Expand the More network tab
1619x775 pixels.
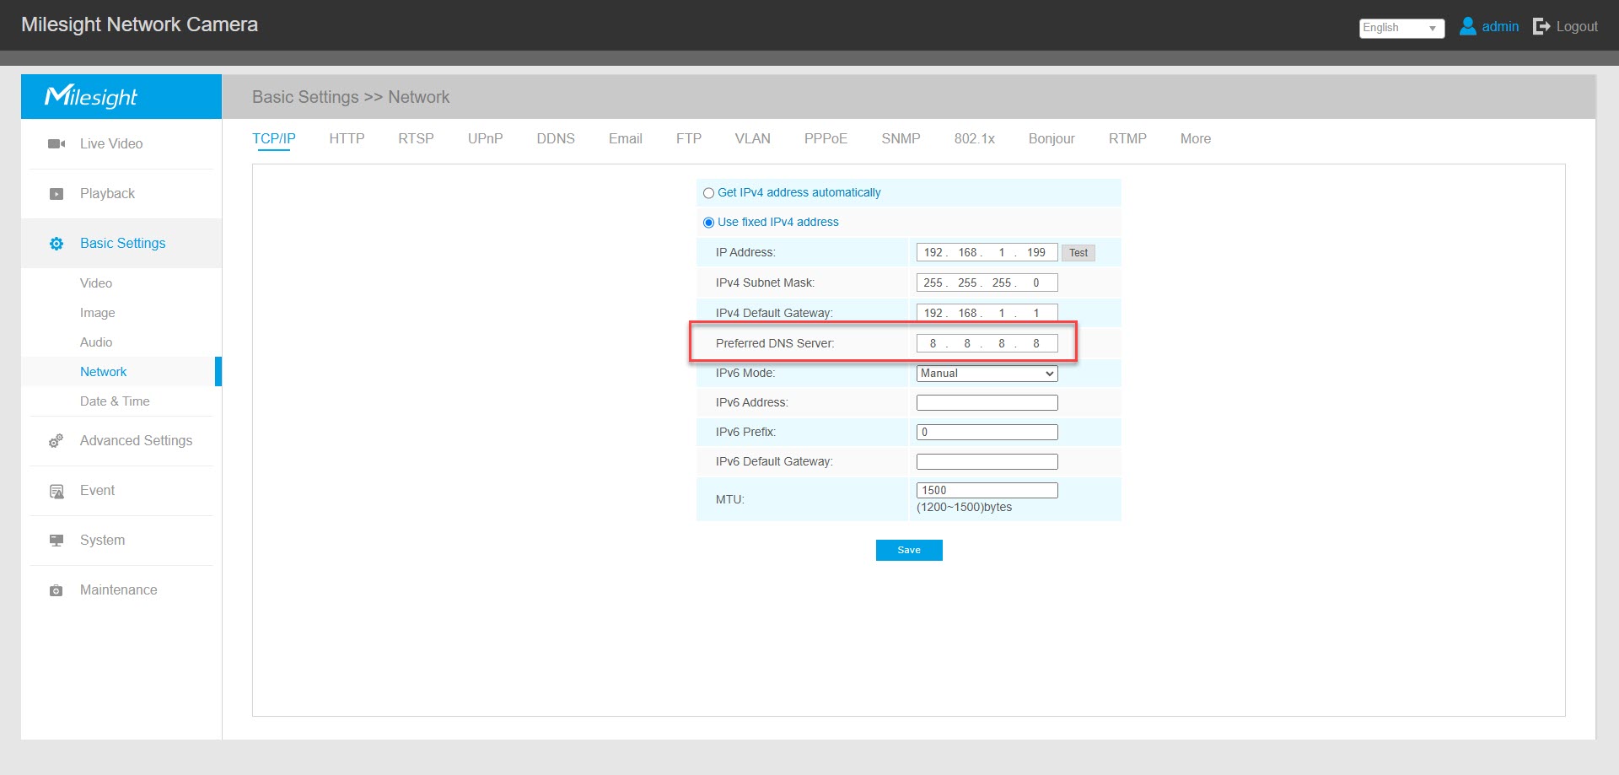click(x=1195, y=138)
